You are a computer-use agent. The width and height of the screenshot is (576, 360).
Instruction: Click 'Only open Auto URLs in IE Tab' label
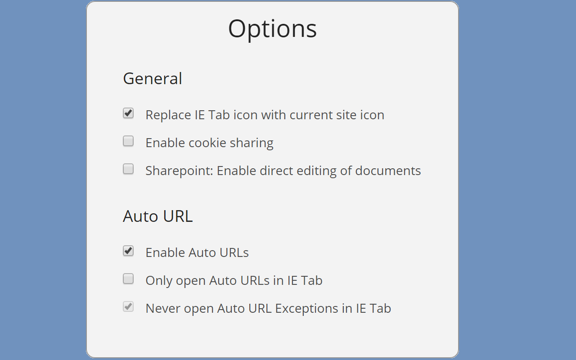tap(234, 281)
